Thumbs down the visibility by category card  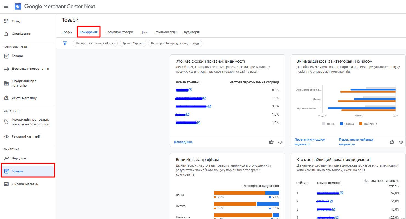[401, 142]
